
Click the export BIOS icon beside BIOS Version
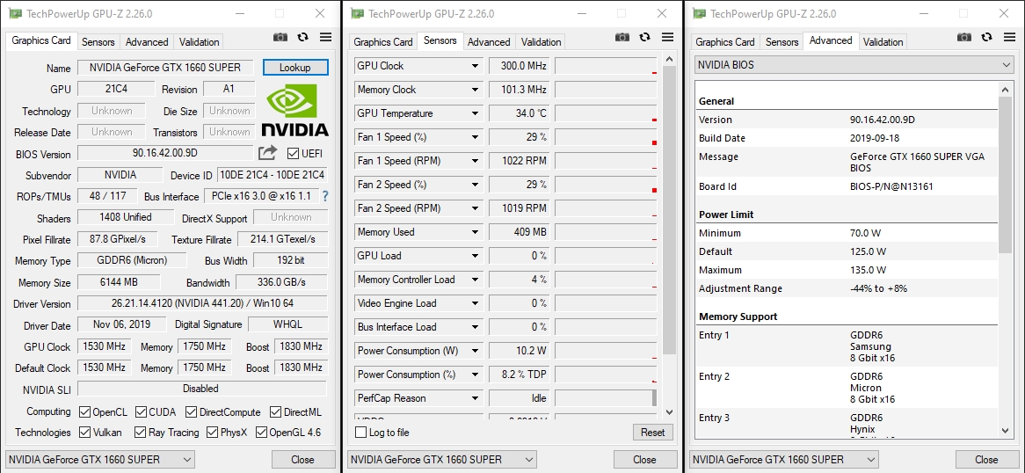[x=267, y=153]
